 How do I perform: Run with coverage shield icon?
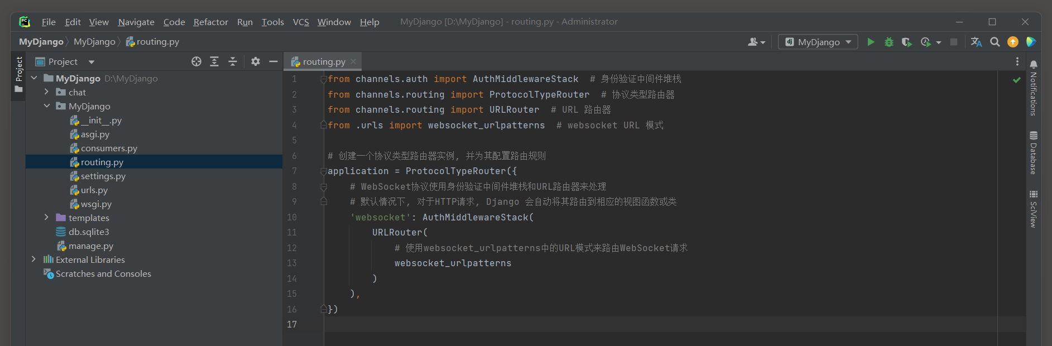(906, 42)
